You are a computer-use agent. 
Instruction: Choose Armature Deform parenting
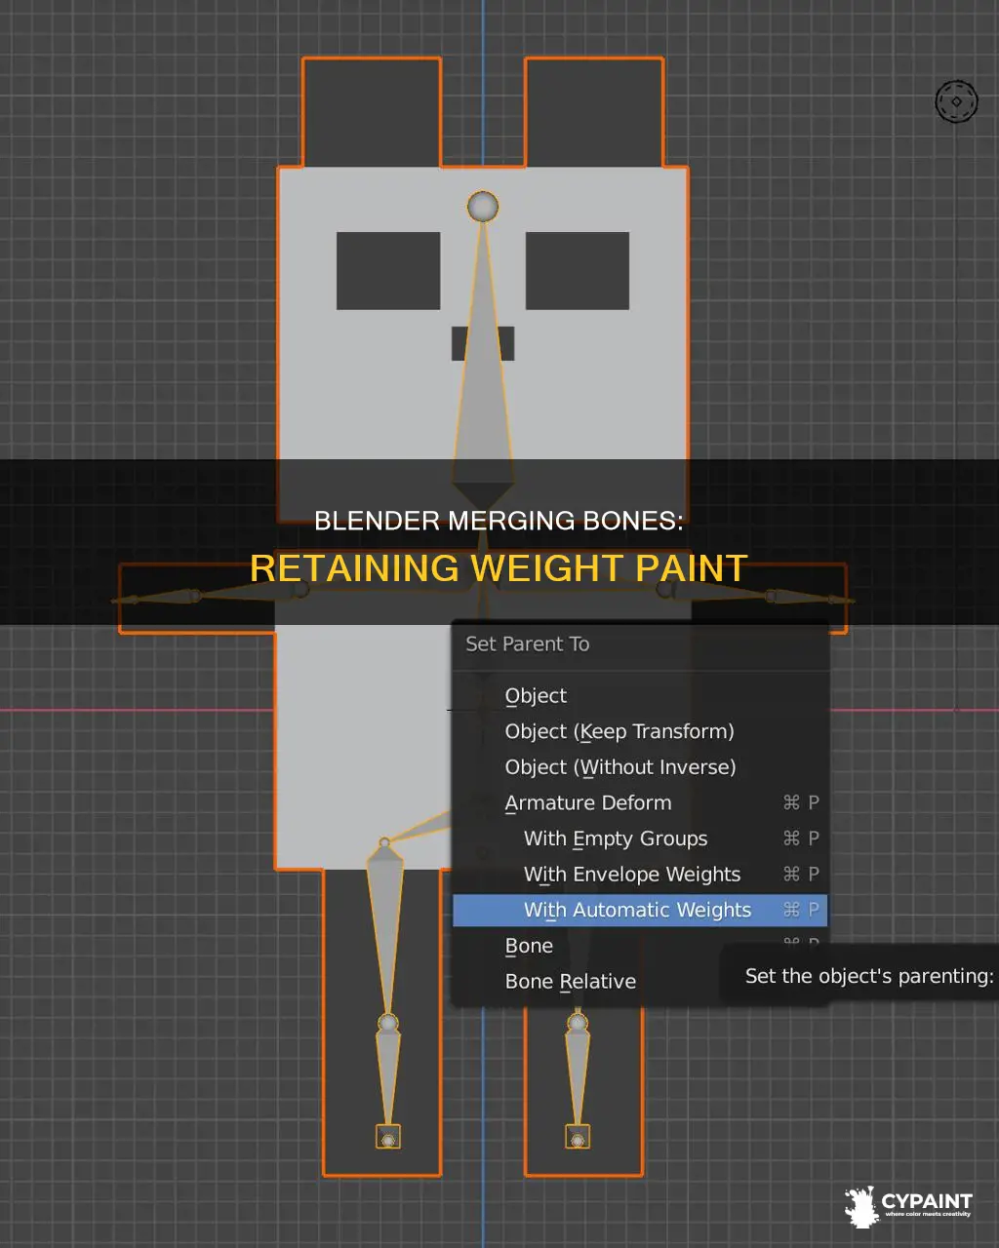[x=640, y=802]
